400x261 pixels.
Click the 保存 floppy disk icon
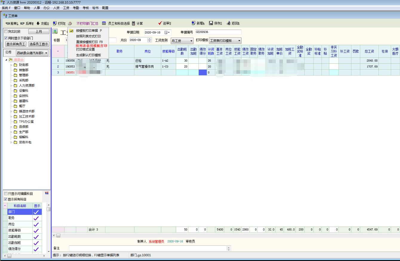click(x=211, y=23)
